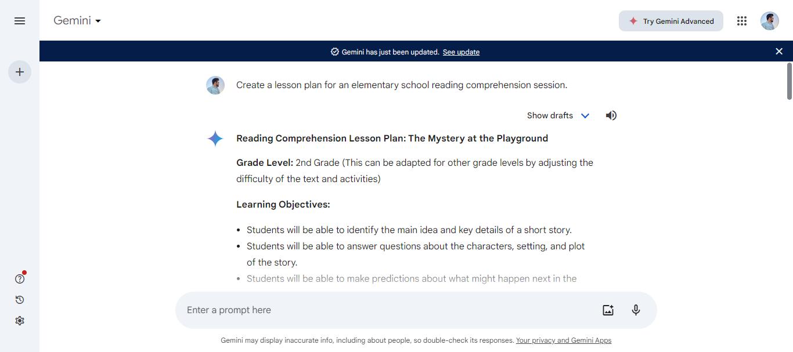The image size is (793, 352).
Task: Open the Google apps grid
Action: coord(741,21)
